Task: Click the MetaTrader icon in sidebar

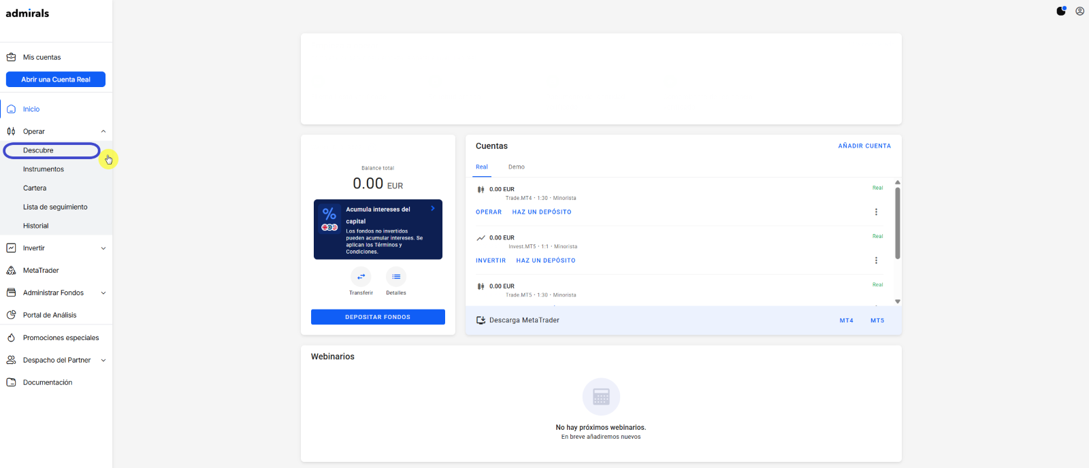Action: click(x=11, y=271)
